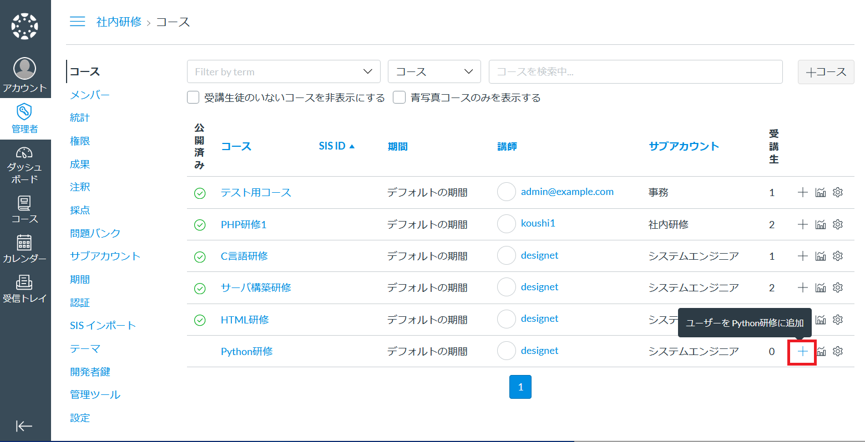Viewport: 865px width, 442px height.
Task: Open settings gear for PHP研修1
Action: pos(838,224)
